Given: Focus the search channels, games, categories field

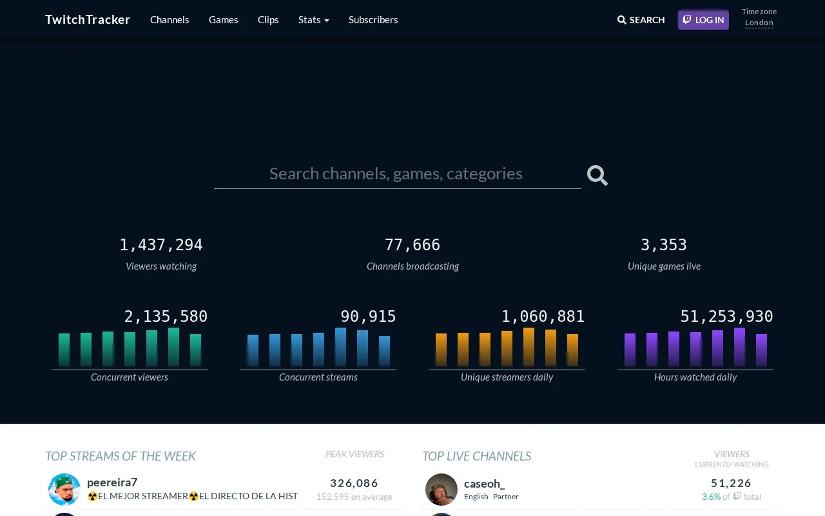Looking at the screenshot, I should pos(397,174).
